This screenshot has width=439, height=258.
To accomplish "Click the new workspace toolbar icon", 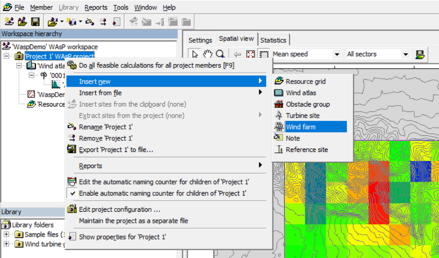I will click(9, 22).
